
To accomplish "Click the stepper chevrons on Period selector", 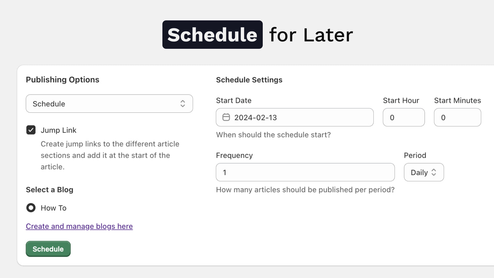I will tap(434, 172).
